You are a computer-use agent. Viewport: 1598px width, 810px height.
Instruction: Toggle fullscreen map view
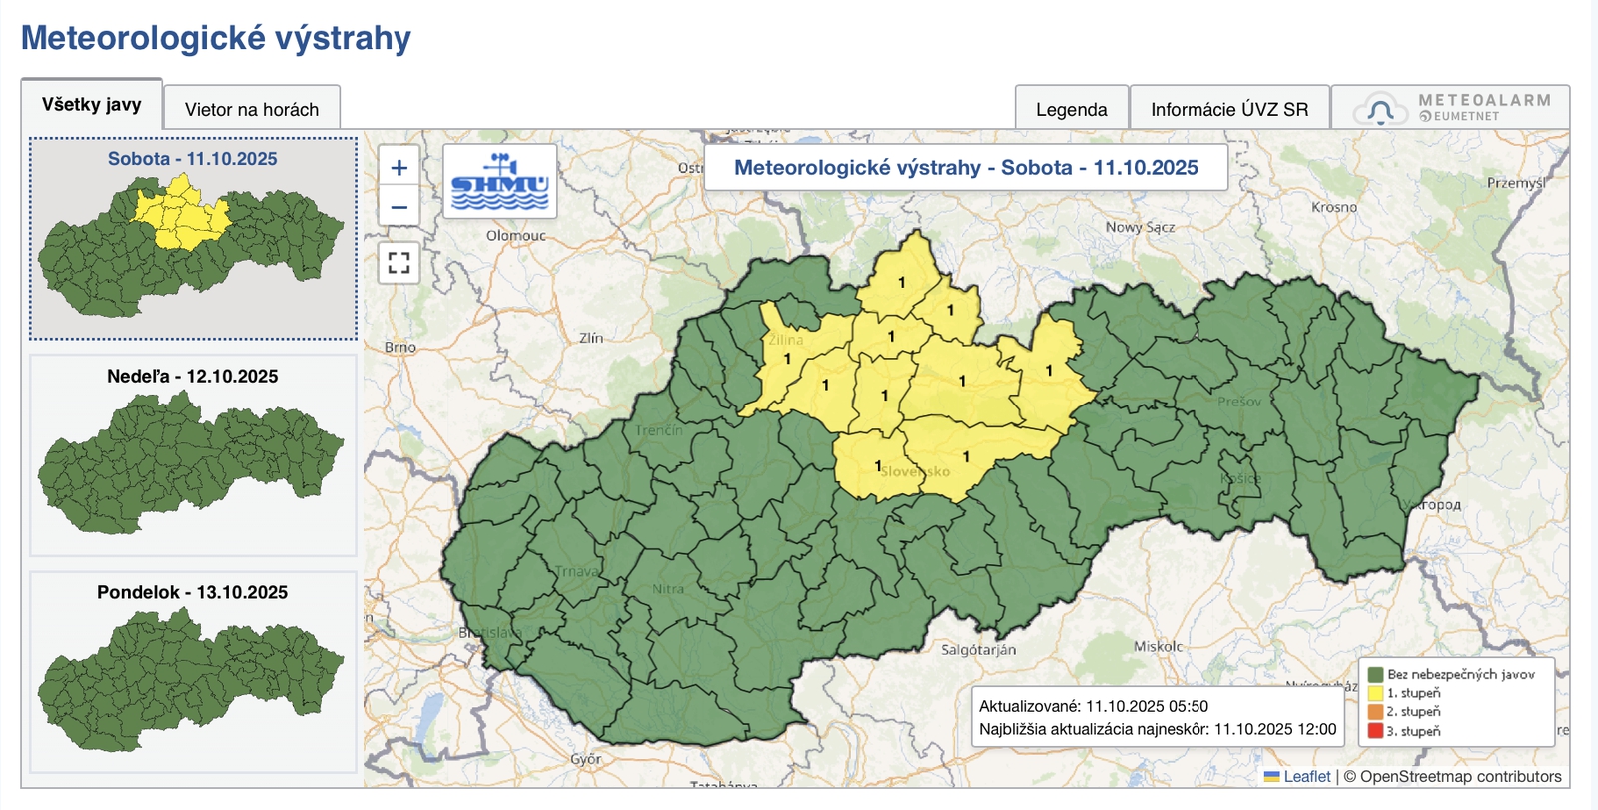tap(399, 263)
